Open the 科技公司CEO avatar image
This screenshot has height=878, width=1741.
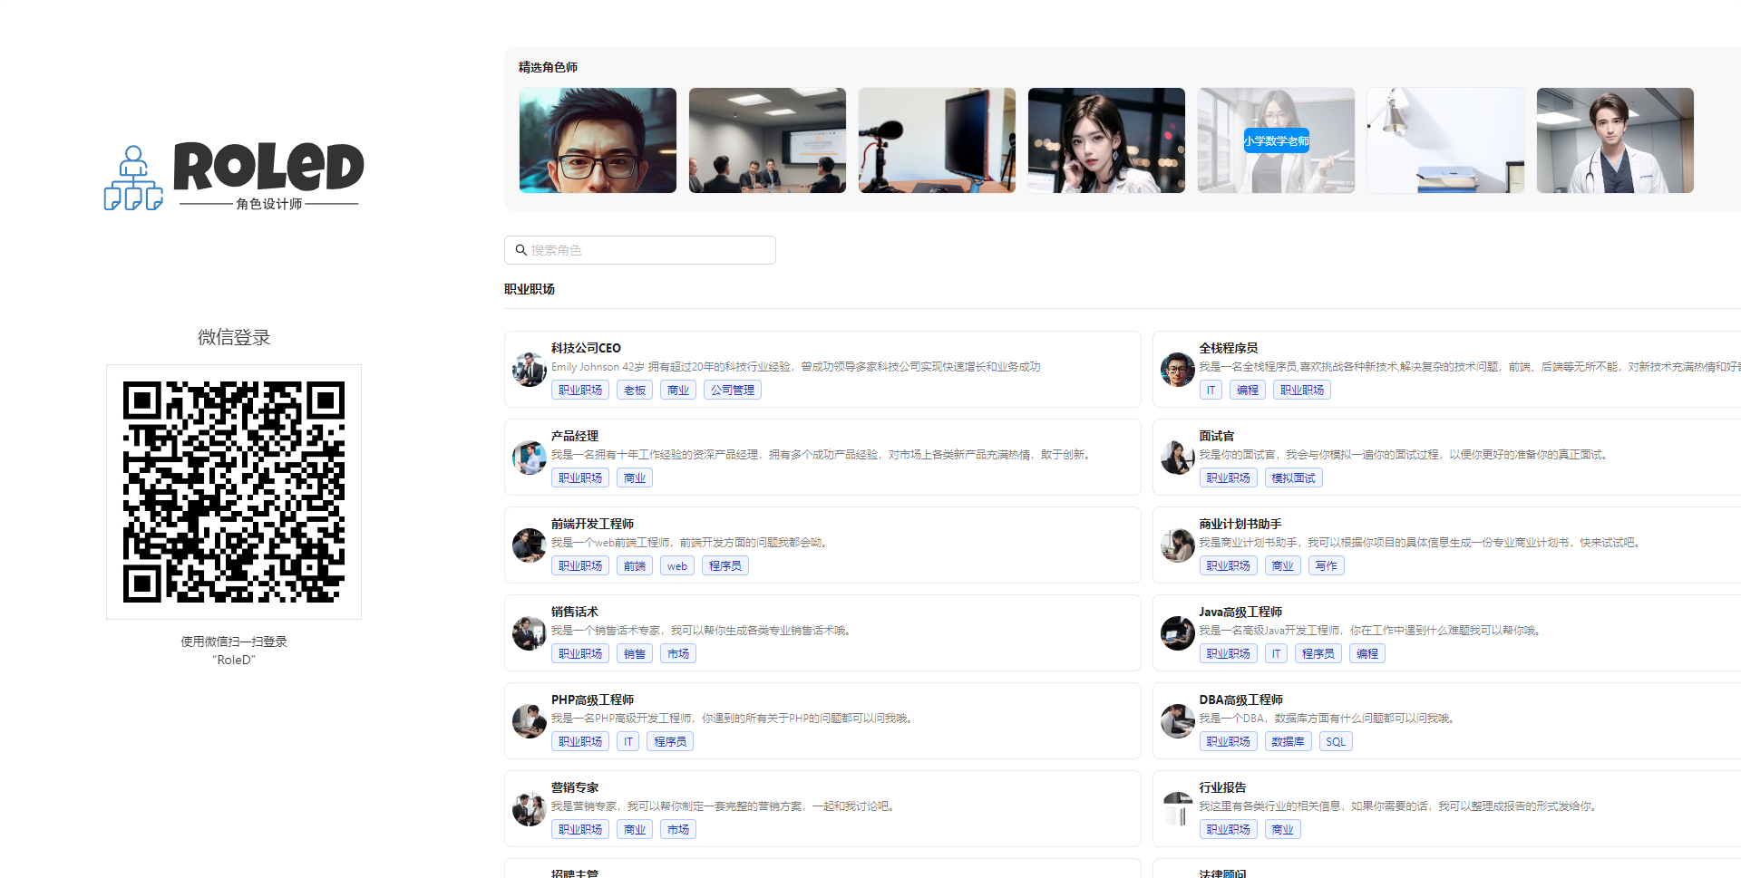click(x=529, y=369)
